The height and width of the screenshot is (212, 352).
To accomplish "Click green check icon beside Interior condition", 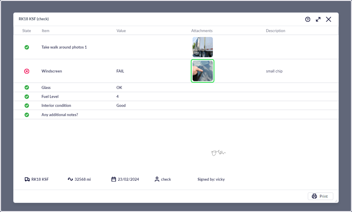I will (x=27, y=106).
